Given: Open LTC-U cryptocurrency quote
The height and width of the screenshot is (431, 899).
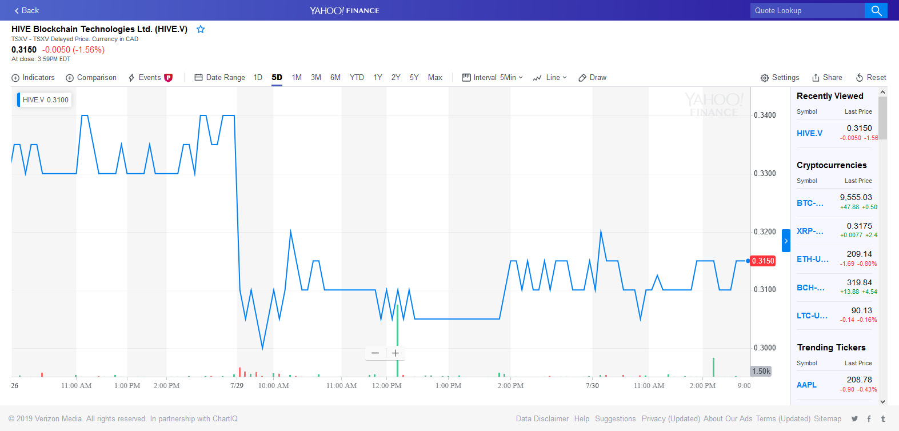Looking at the screenshot, I should [812, 316].
